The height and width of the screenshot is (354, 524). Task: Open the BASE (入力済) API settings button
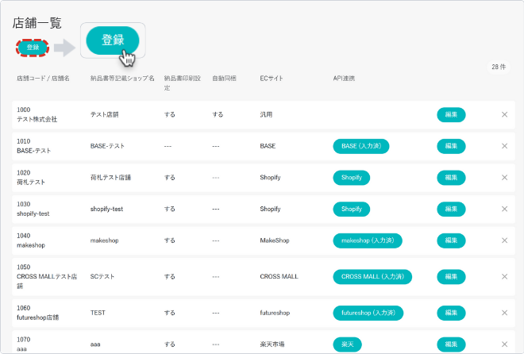click(361, 146)
